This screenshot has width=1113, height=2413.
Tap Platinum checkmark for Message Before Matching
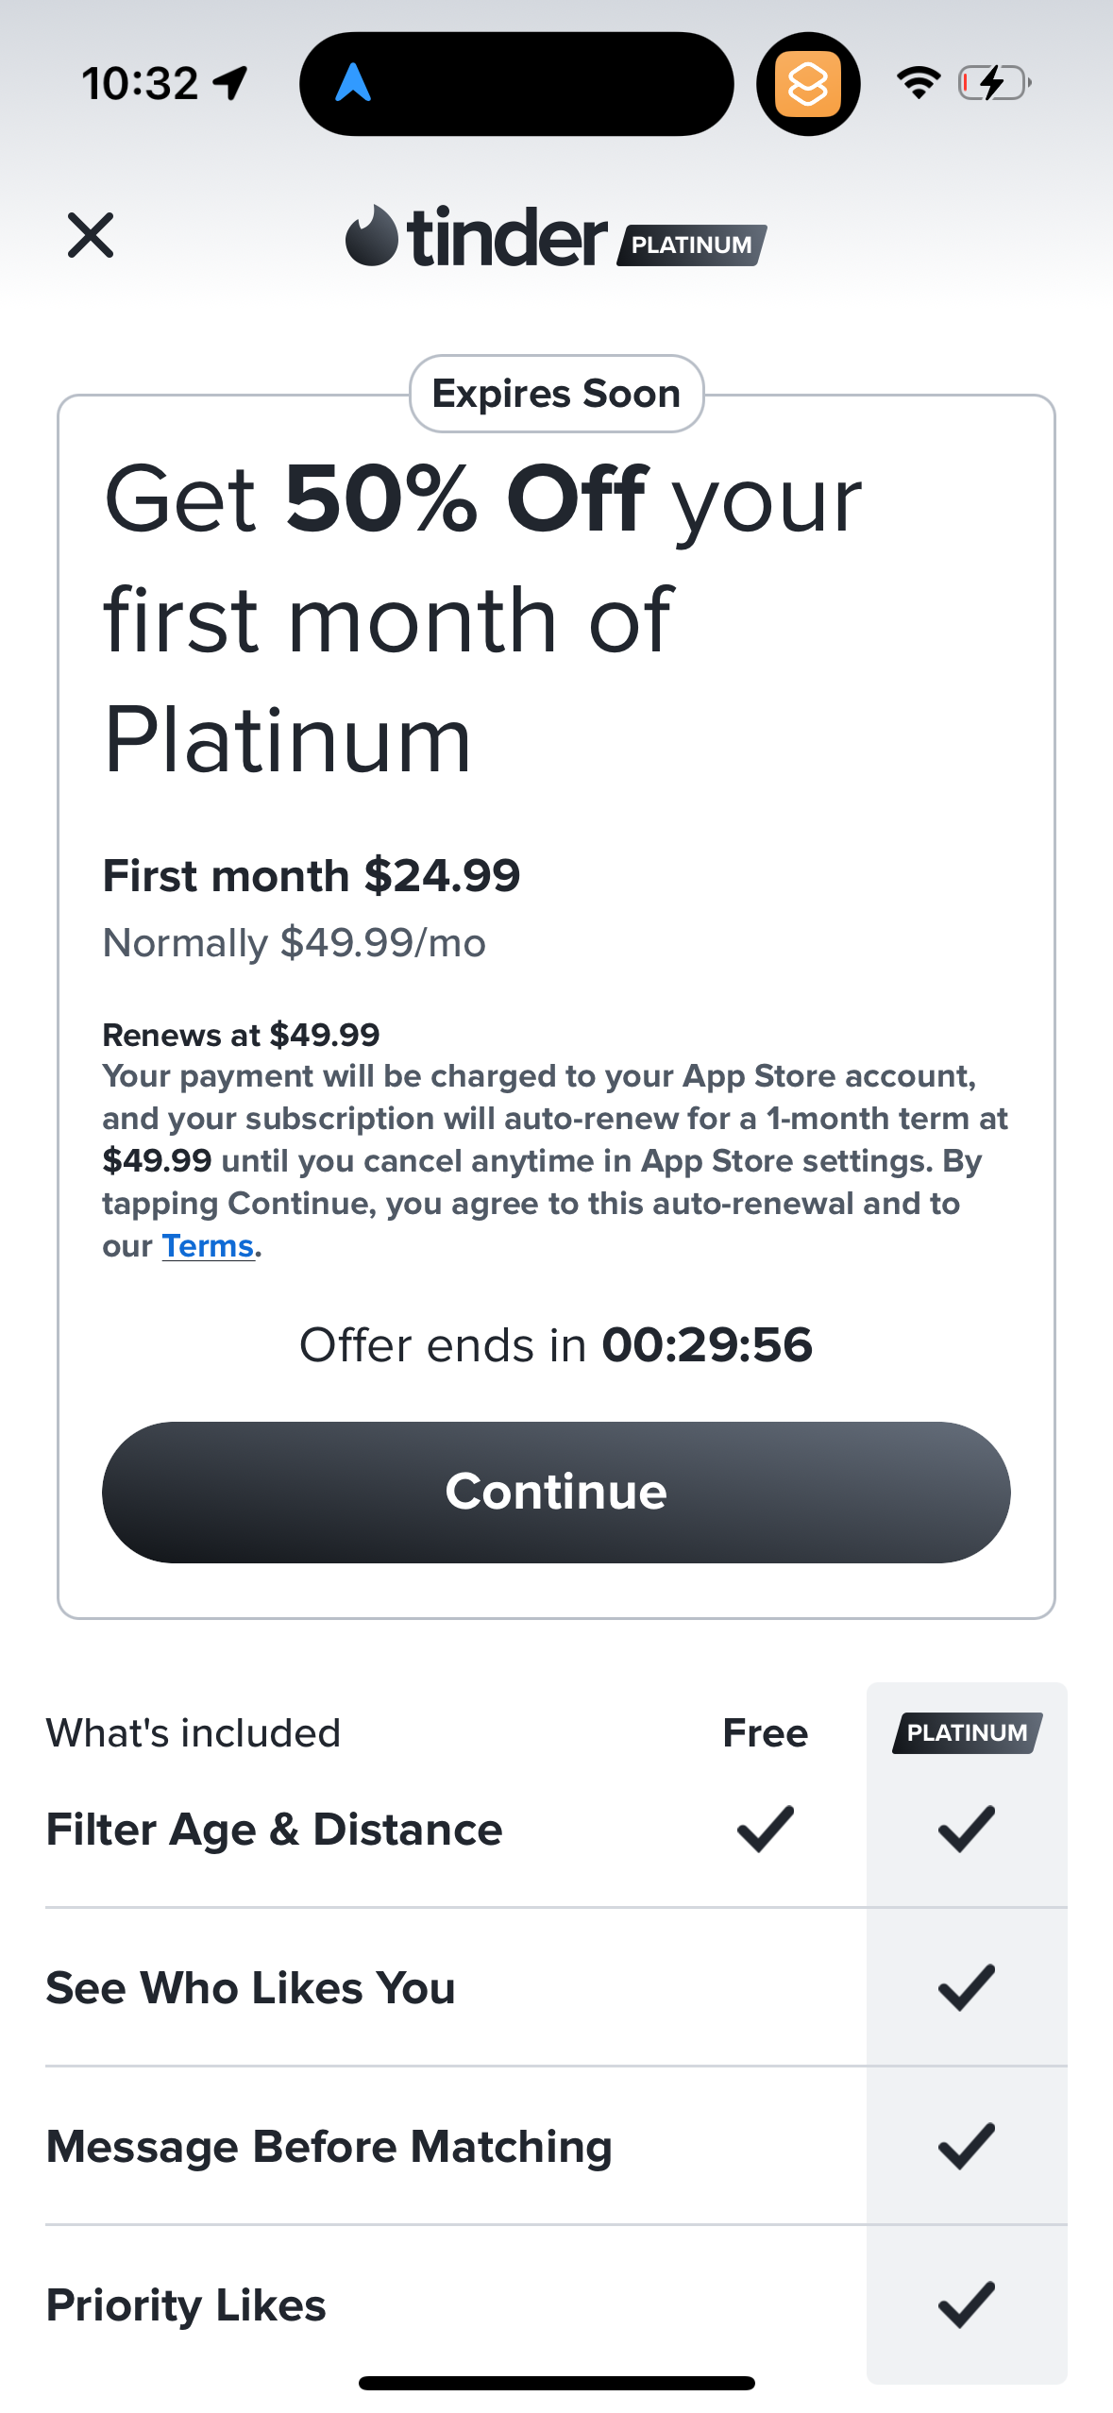967,2146
